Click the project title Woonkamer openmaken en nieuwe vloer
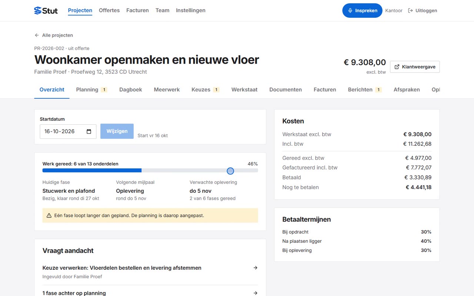 pyautogui.click(x=147, y=60)
